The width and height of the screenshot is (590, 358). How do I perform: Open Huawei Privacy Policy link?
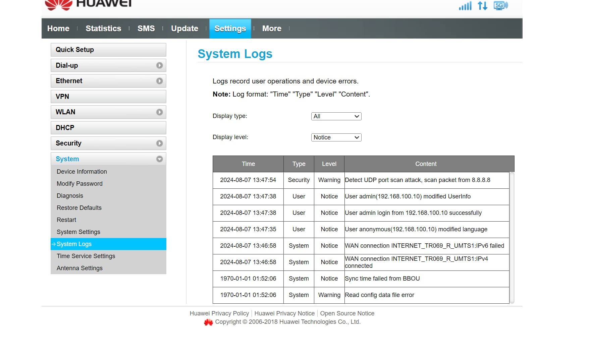click(219, 313)
